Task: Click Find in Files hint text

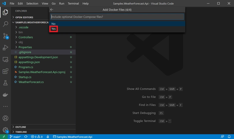Action: point(147,105)
